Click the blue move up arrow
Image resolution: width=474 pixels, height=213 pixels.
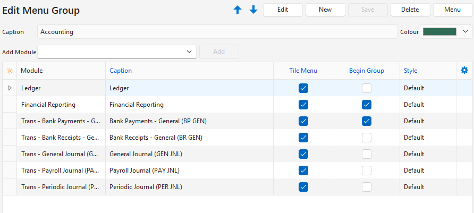tap(237, 10)
